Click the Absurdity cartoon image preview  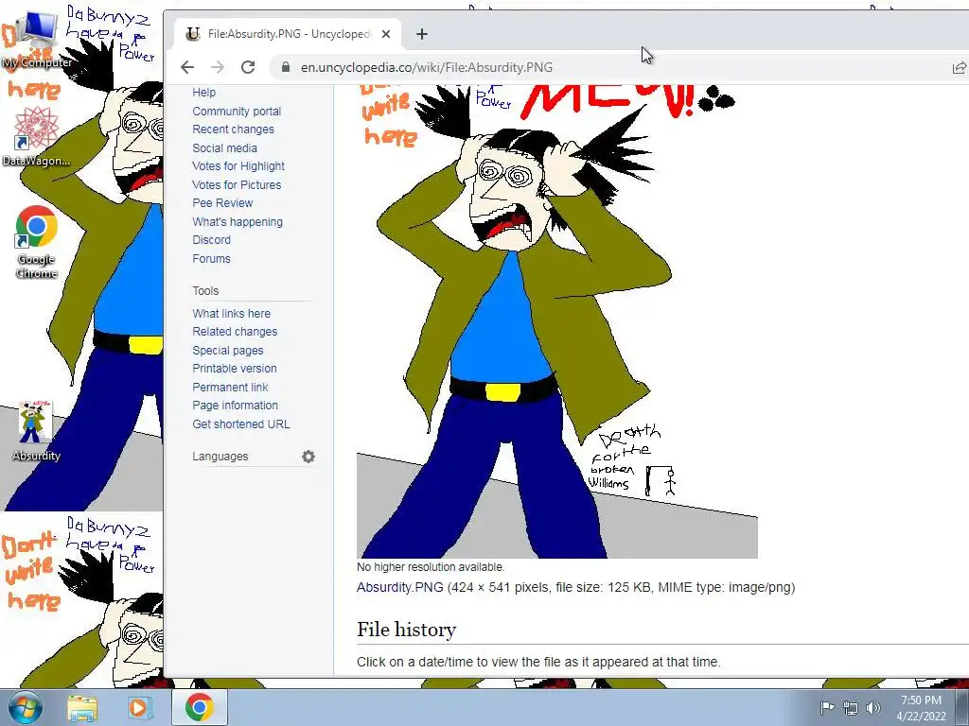click(556, 321)
